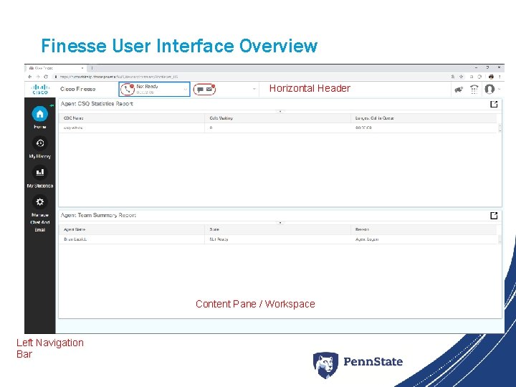Click the CSQ table vertical scrollbar

[500, 128]
